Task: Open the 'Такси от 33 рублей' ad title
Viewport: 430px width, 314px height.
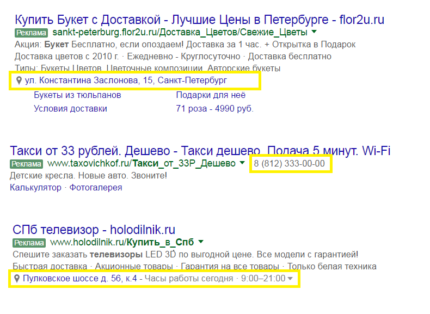Action: (200, 151)
